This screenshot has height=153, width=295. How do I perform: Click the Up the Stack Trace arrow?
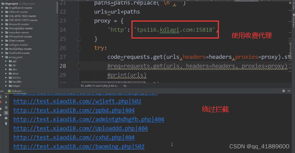tap(6, 97)
